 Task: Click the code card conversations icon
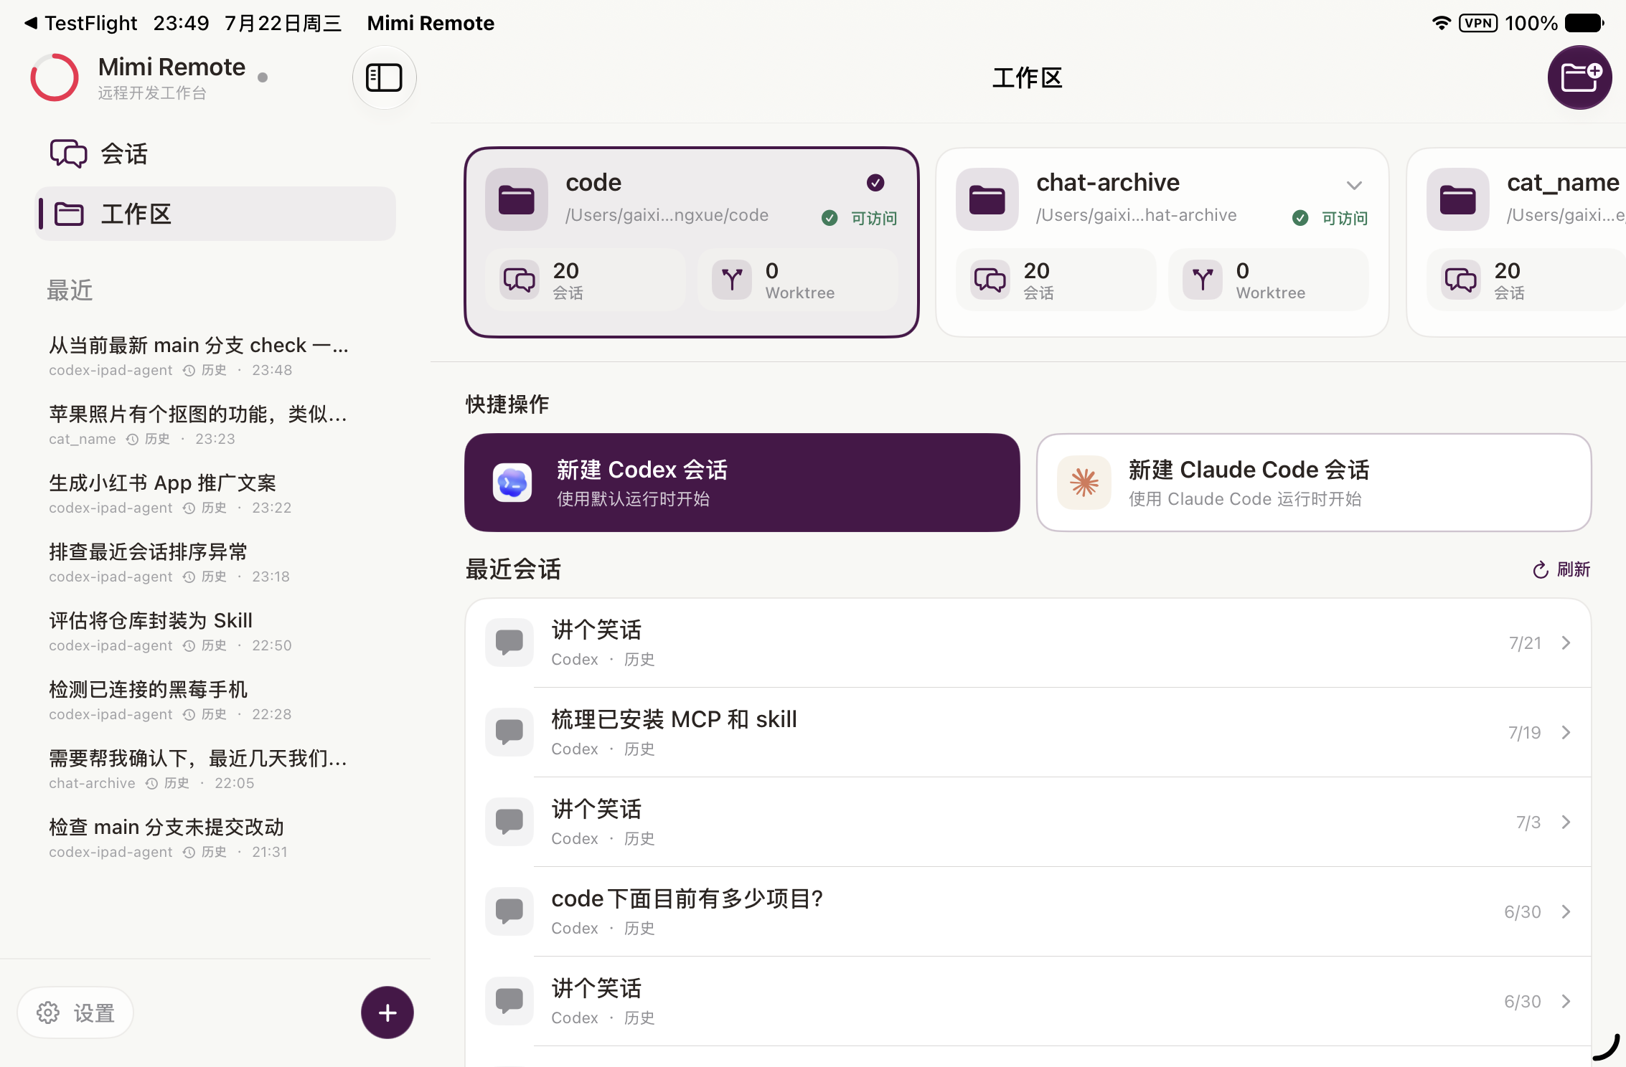(520, 280)
